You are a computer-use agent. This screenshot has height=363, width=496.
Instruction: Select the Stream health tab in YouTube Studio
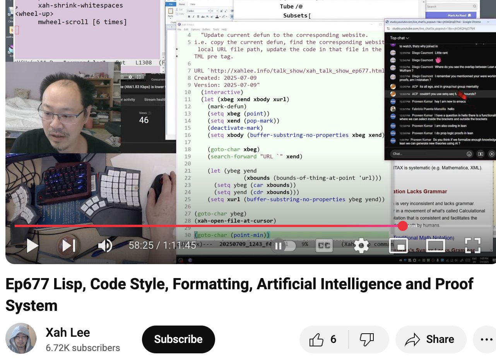click(155, 100)
